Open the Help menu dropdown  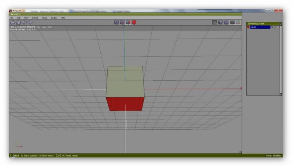coord(63,17)
